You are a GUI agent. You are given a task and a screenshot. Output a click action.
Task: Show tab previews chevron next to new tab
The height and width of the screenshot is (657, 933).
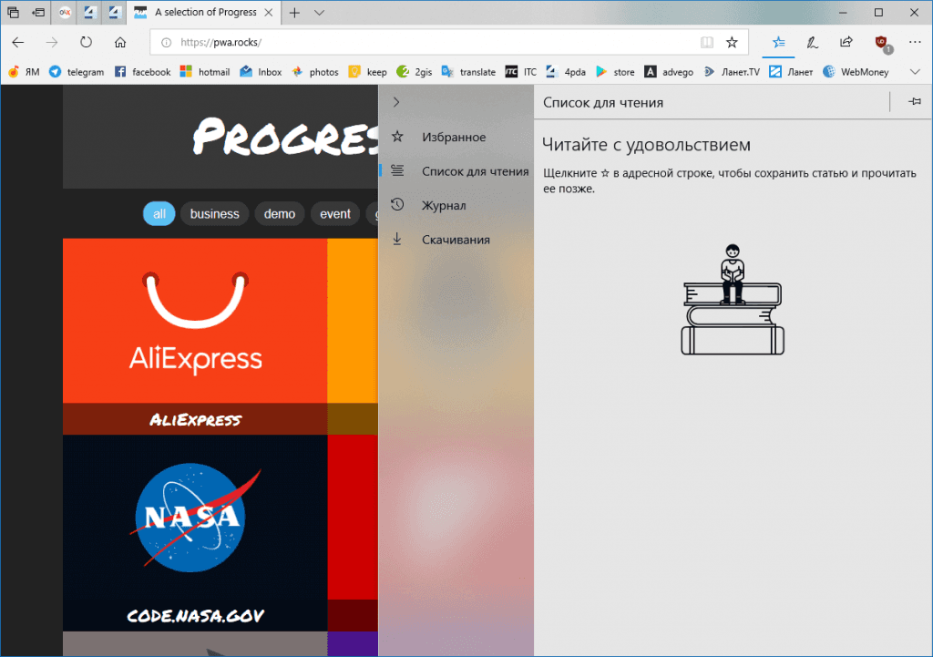pyautogui.click(x=319, y=13)
